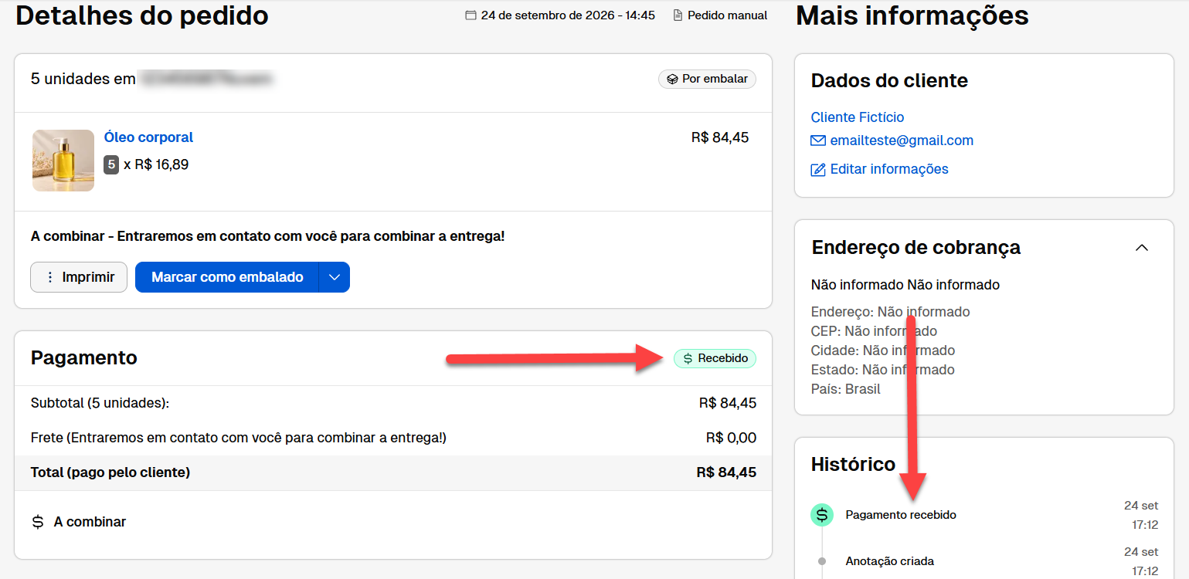
Task: Click the Por embalar status badge
Action: [707, 79]
